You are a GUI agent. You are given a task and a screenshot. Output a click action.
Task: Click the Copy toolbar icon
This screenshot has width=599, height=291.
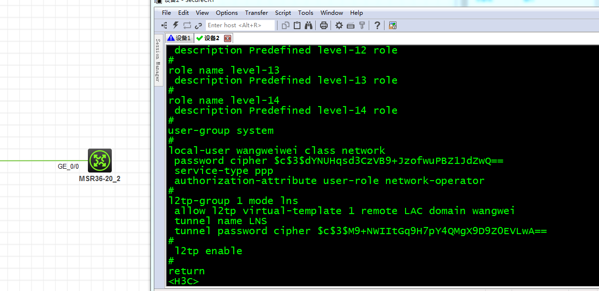pyautogui.click(x=286, y=25)
